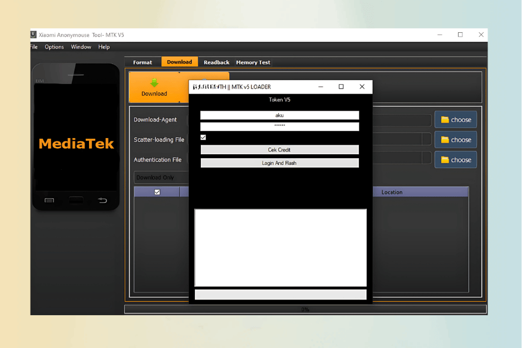Tap the menu key on the phone image
This screenshot has height=348, width=522.
click(50, 200)
